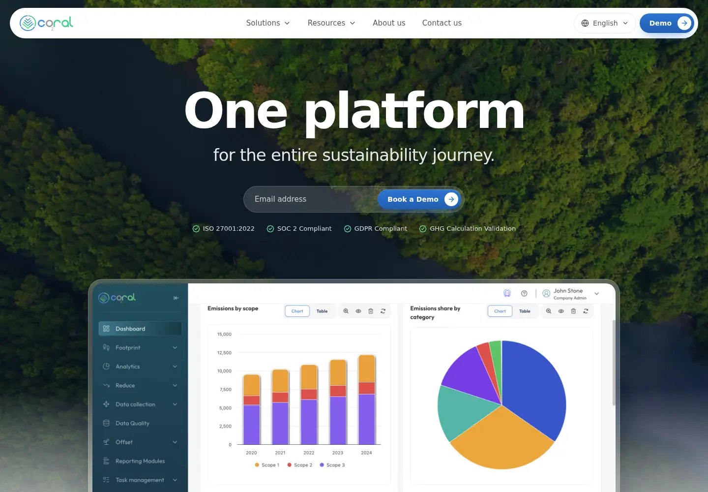Delete the Emissions share by category widget
This screenshot has width=708, height=492.
click(x=573, y=311)
